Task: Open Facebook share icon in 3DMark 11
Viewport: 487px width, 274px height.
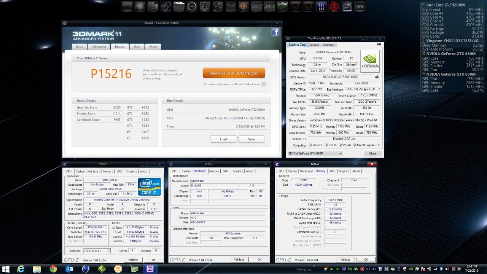Action: pos(275,32)
